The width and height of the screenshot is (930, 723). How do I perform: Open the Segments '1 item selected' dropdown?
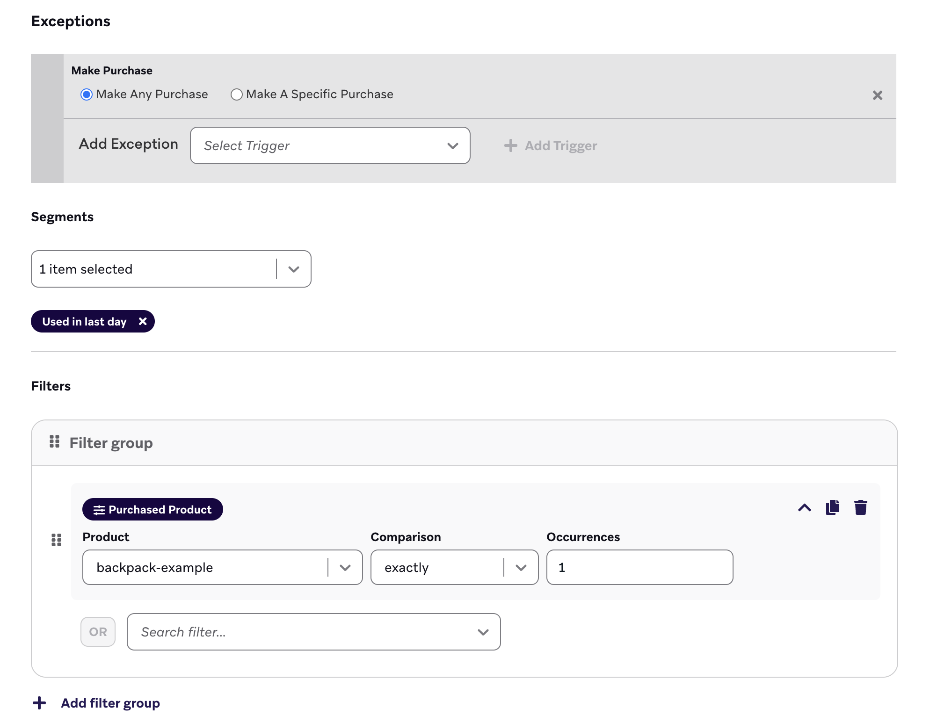click(x=171, y=269)
